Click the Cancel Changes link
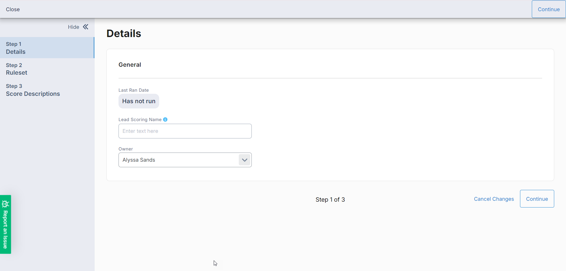Image resolution: width=566 pixels, height=271 pixels. pyautogui.click(x=494, y=199)
